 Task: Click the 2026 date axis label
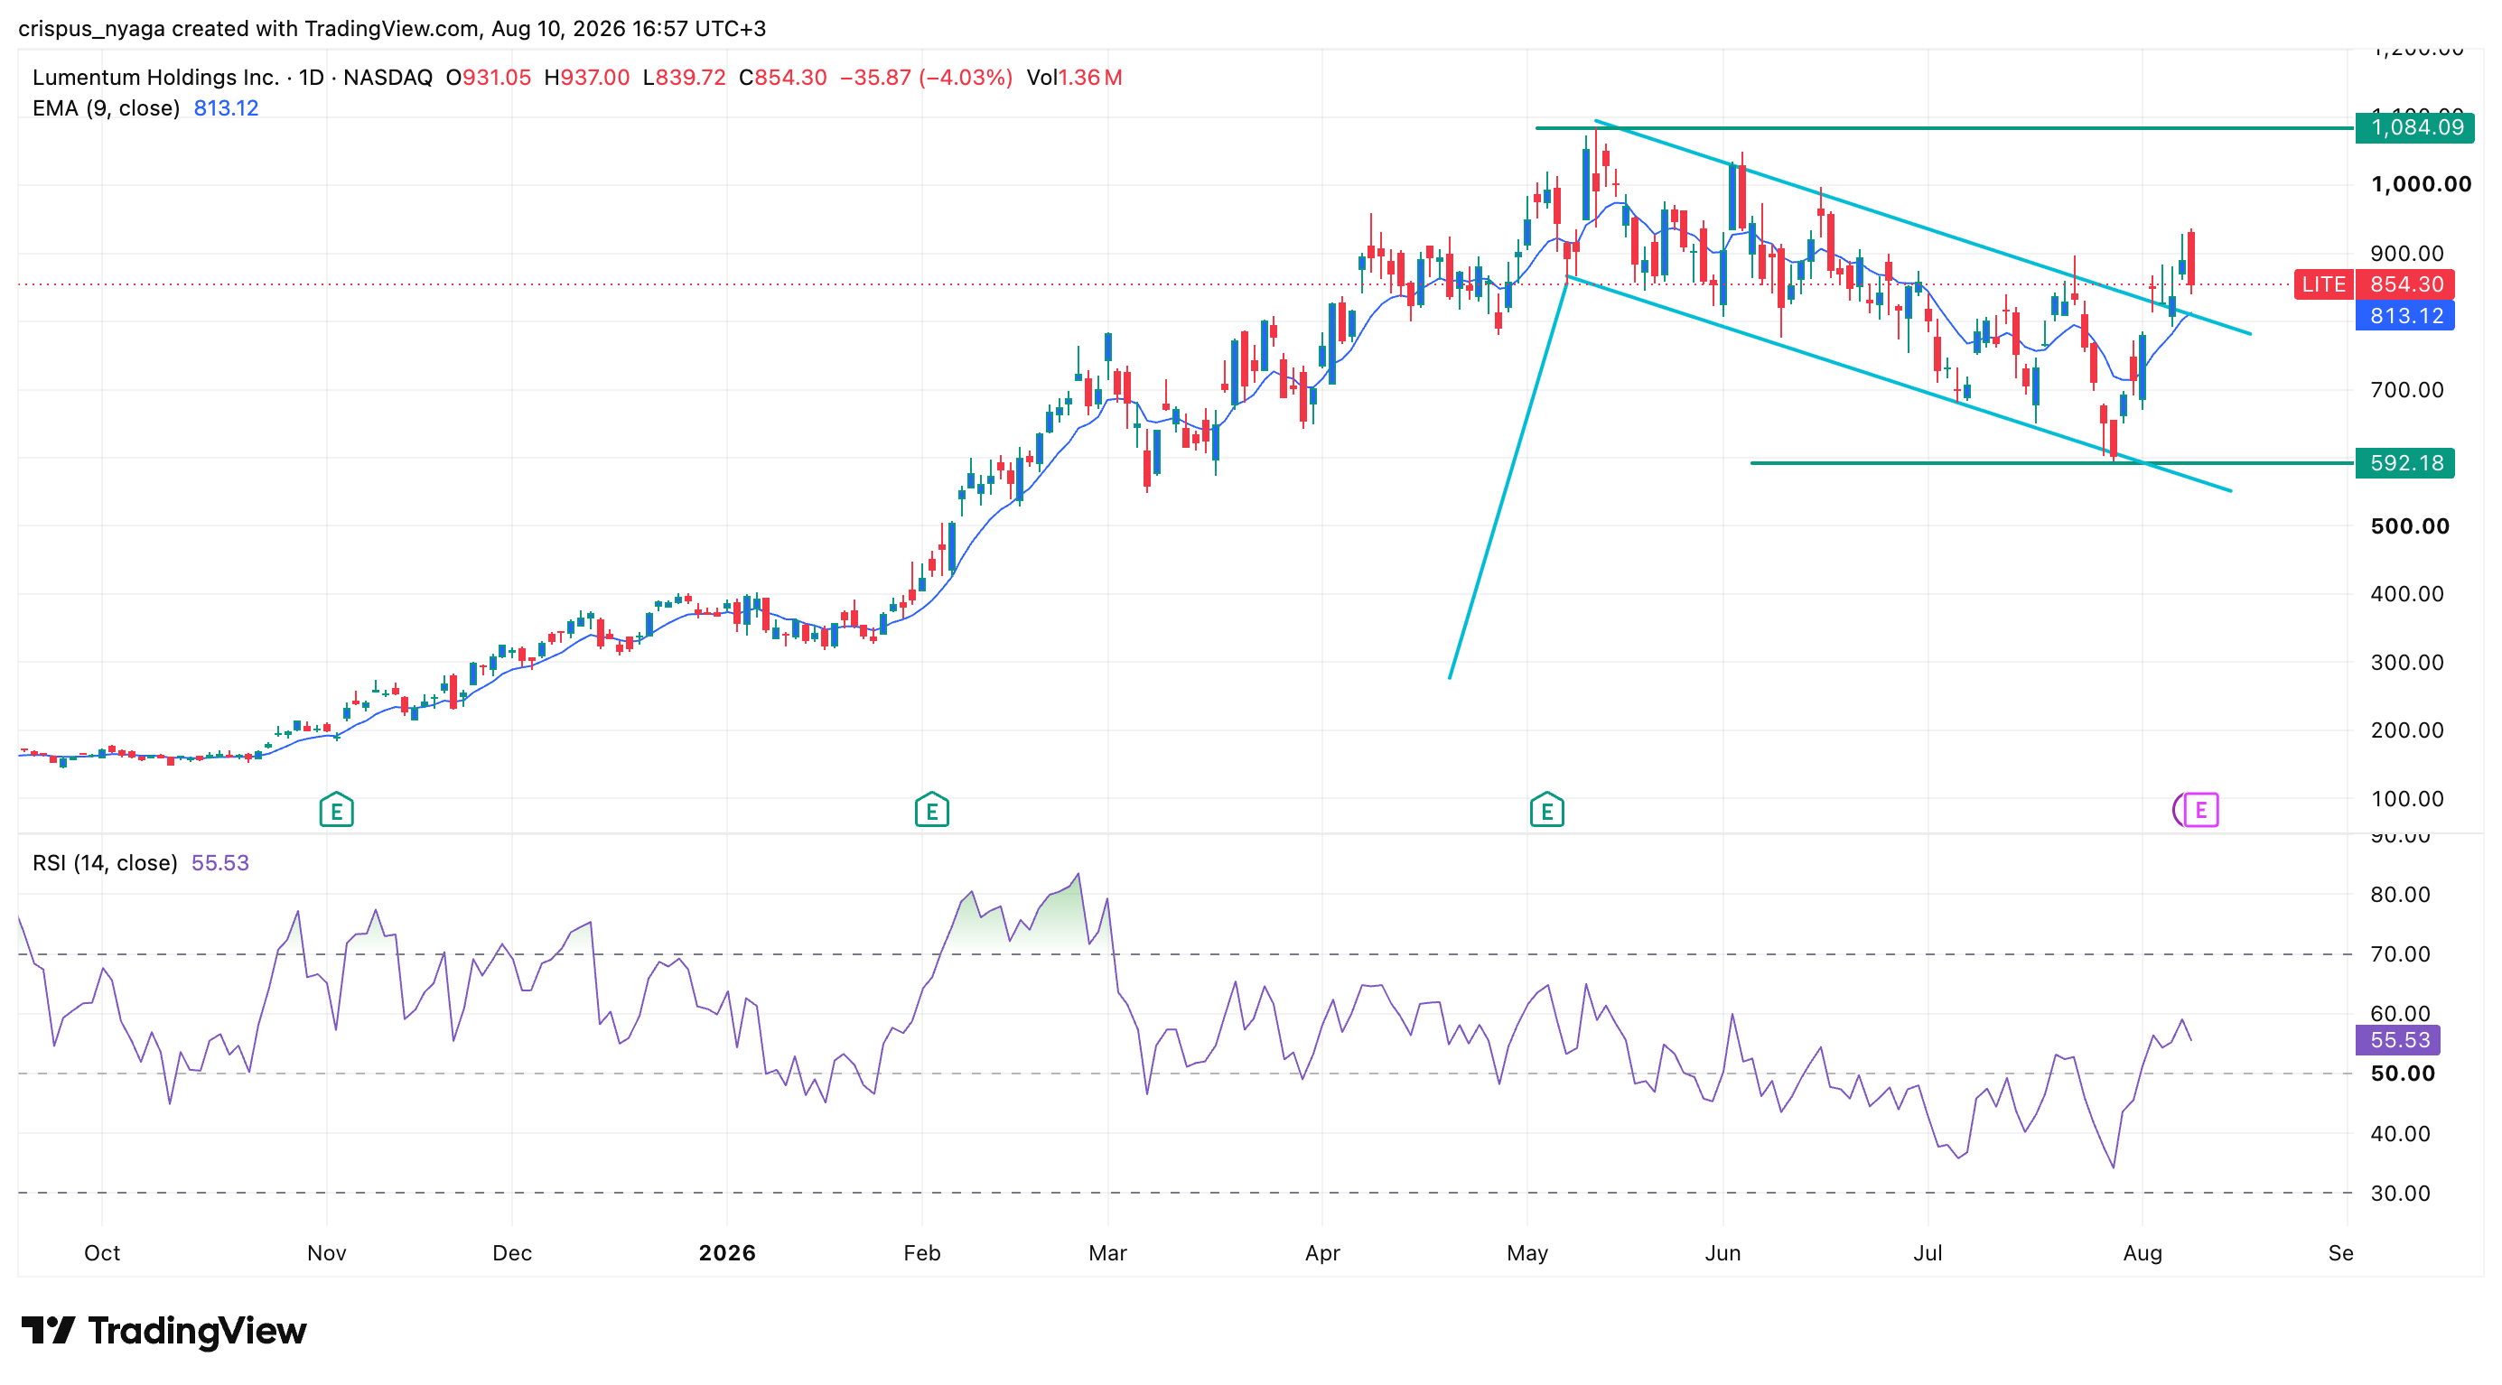point(726,1253)
